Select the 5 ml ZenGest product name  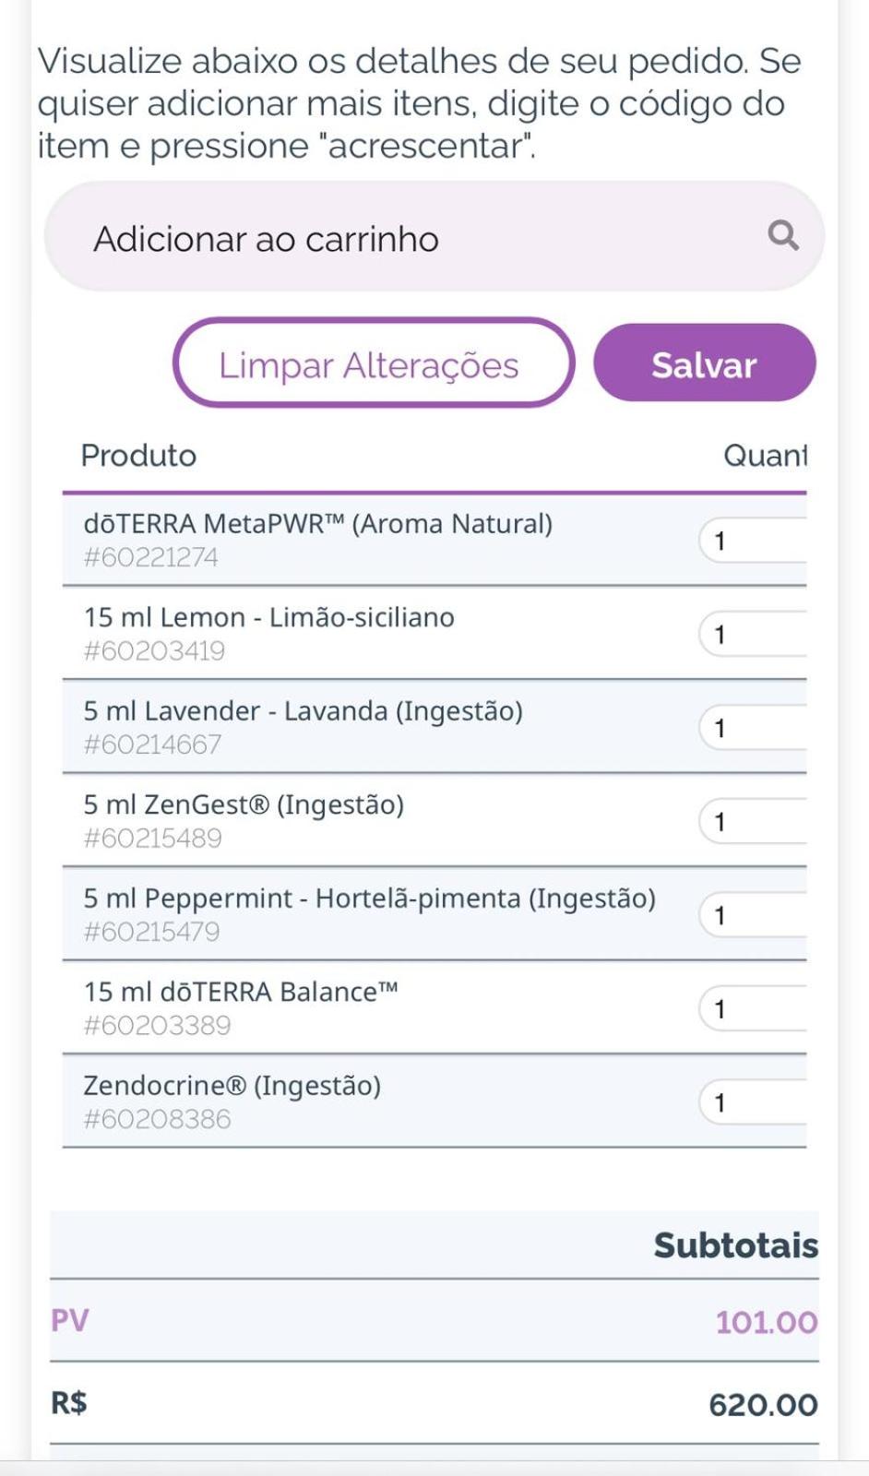point(244,804)
